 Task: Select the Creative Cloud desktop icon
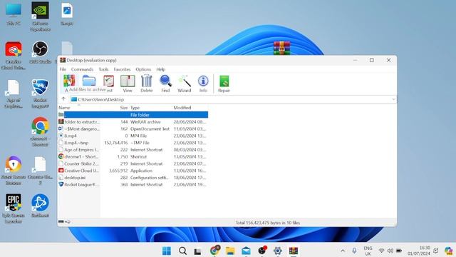(13, 56)
